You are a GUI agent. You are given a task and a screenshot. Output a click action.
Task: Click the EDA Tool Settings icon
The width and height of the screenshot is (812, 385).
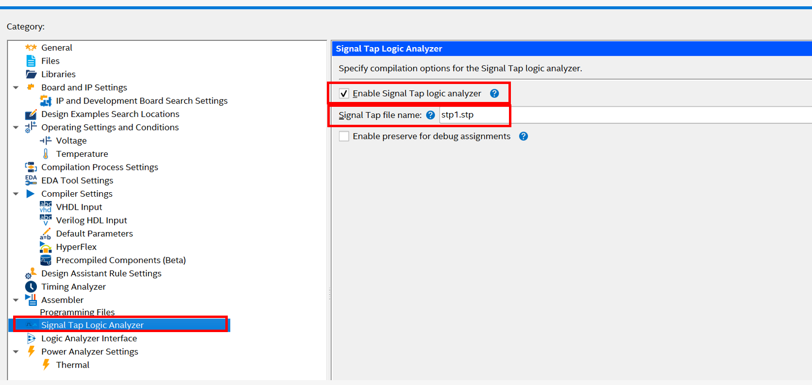31,181
